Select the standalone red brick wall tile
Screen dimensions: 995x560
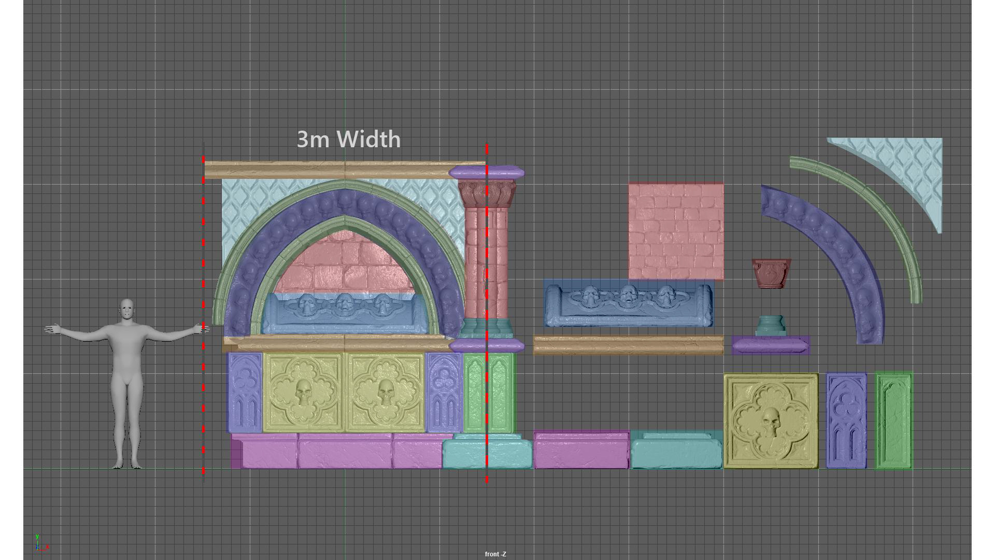[676, 231]
